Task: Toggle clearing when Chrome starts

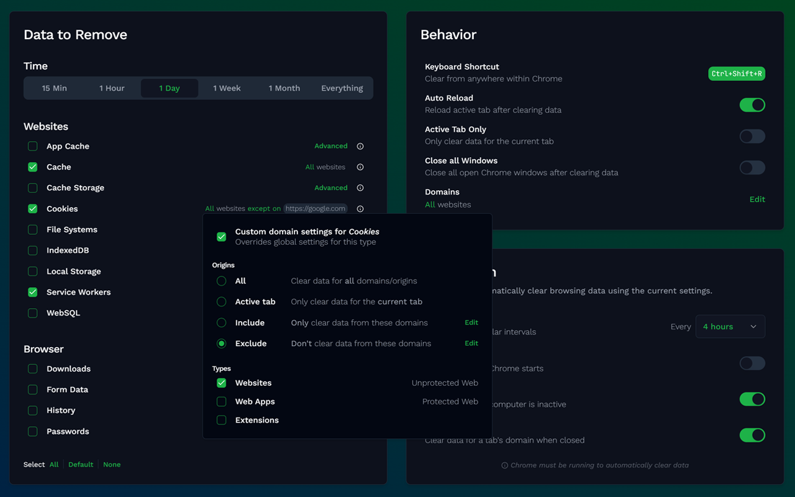Action: tap(752, 363)
